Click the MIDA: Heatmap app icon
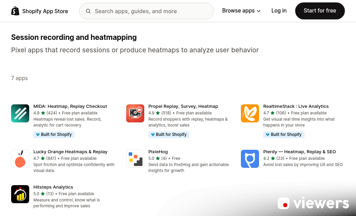Screen dimensions: 356x216 pyautogui.click(x=20, y=113)
